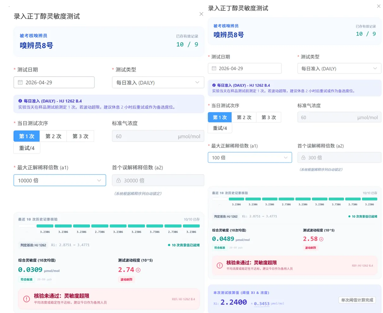Click the green history bar above 3.7386, left dialog
The width and height of the screenshot is (383, 313).
click(x=155, y=226)
